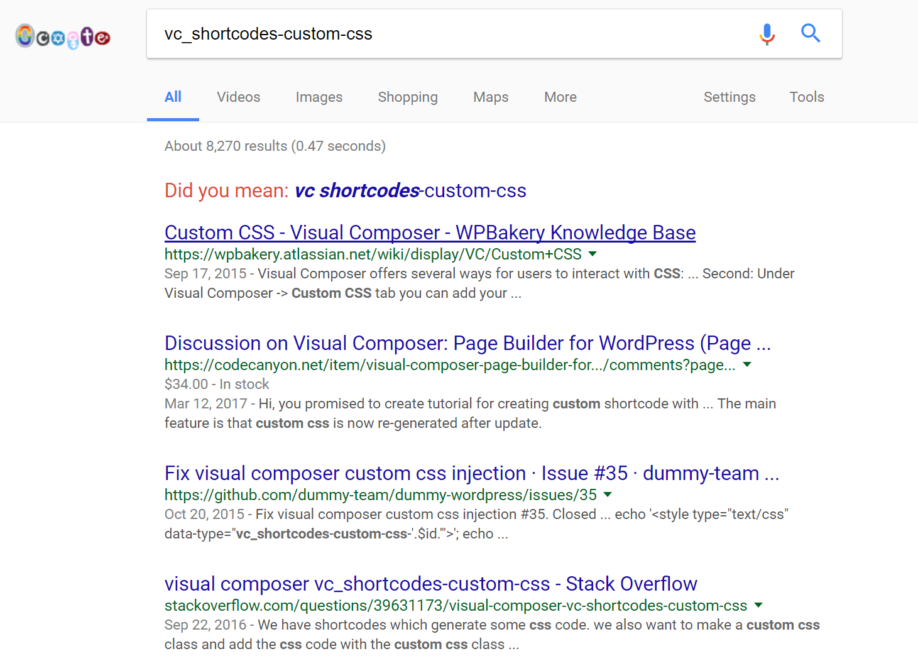Submit search with magnifying glass icon

pyautogui.click(x=811, y=33)
